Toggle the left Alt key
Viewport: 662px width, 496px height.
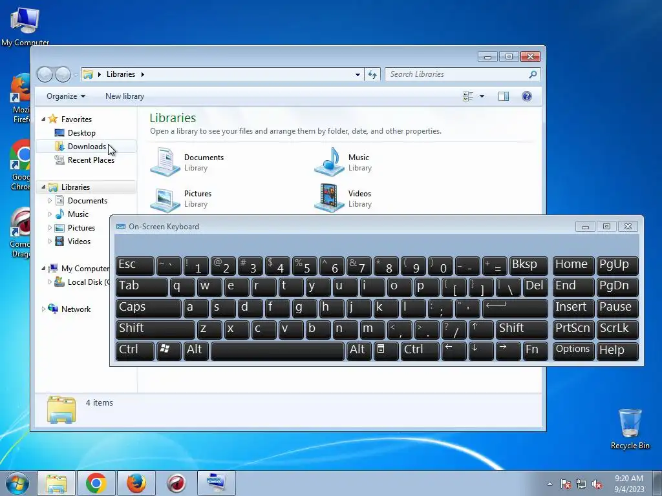(196, 351)
